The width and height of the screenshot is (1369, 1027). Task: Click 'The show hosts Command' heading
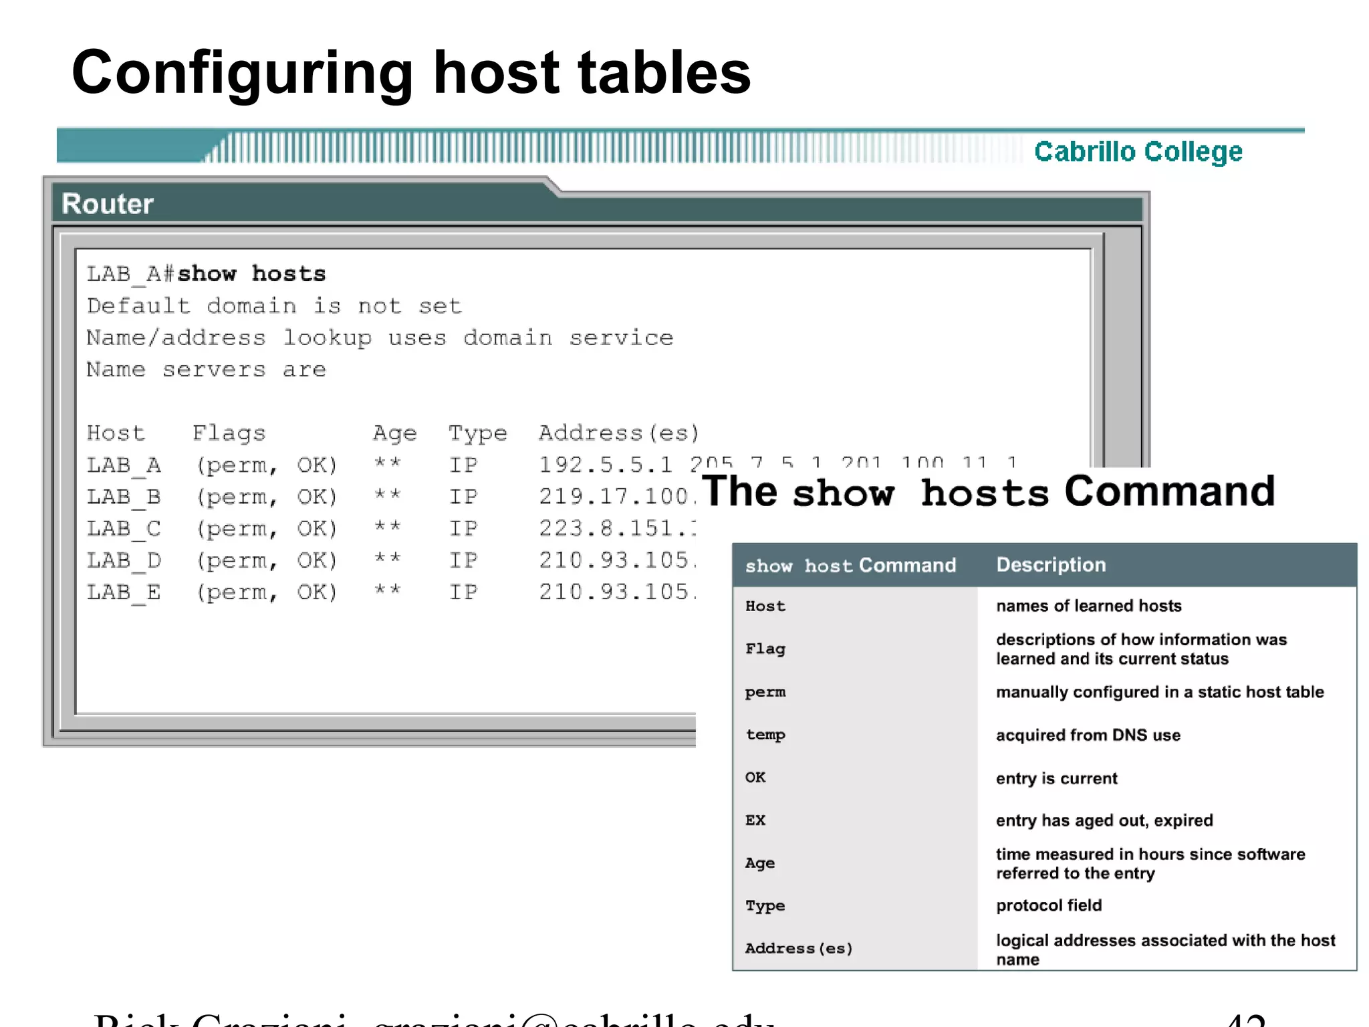click(988, 491)
